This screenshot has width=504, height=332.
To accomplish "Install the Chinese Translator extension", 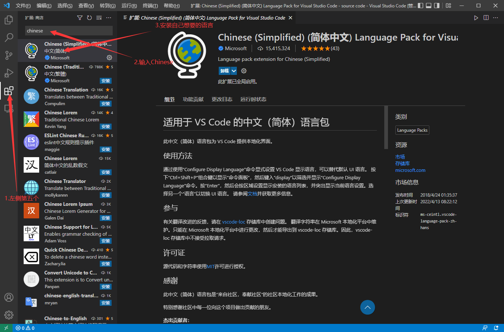I will [x=106, y=195].
